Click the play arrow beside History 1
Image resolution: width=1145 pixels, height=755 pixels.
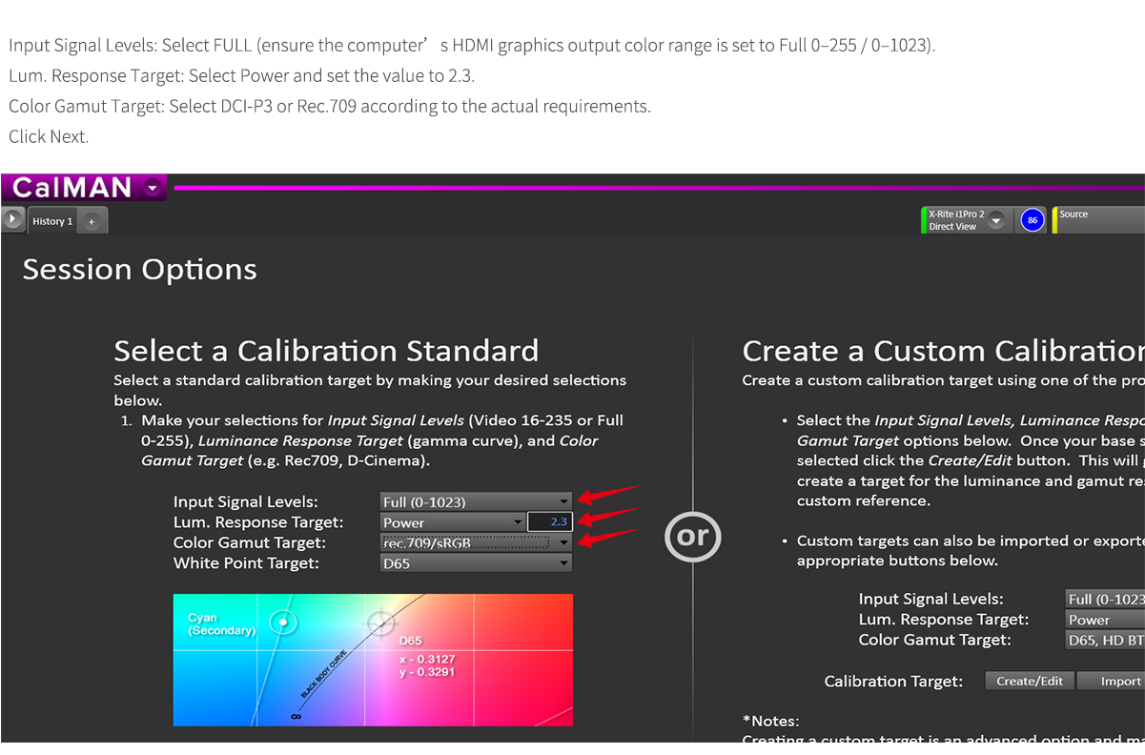[12, 219]
